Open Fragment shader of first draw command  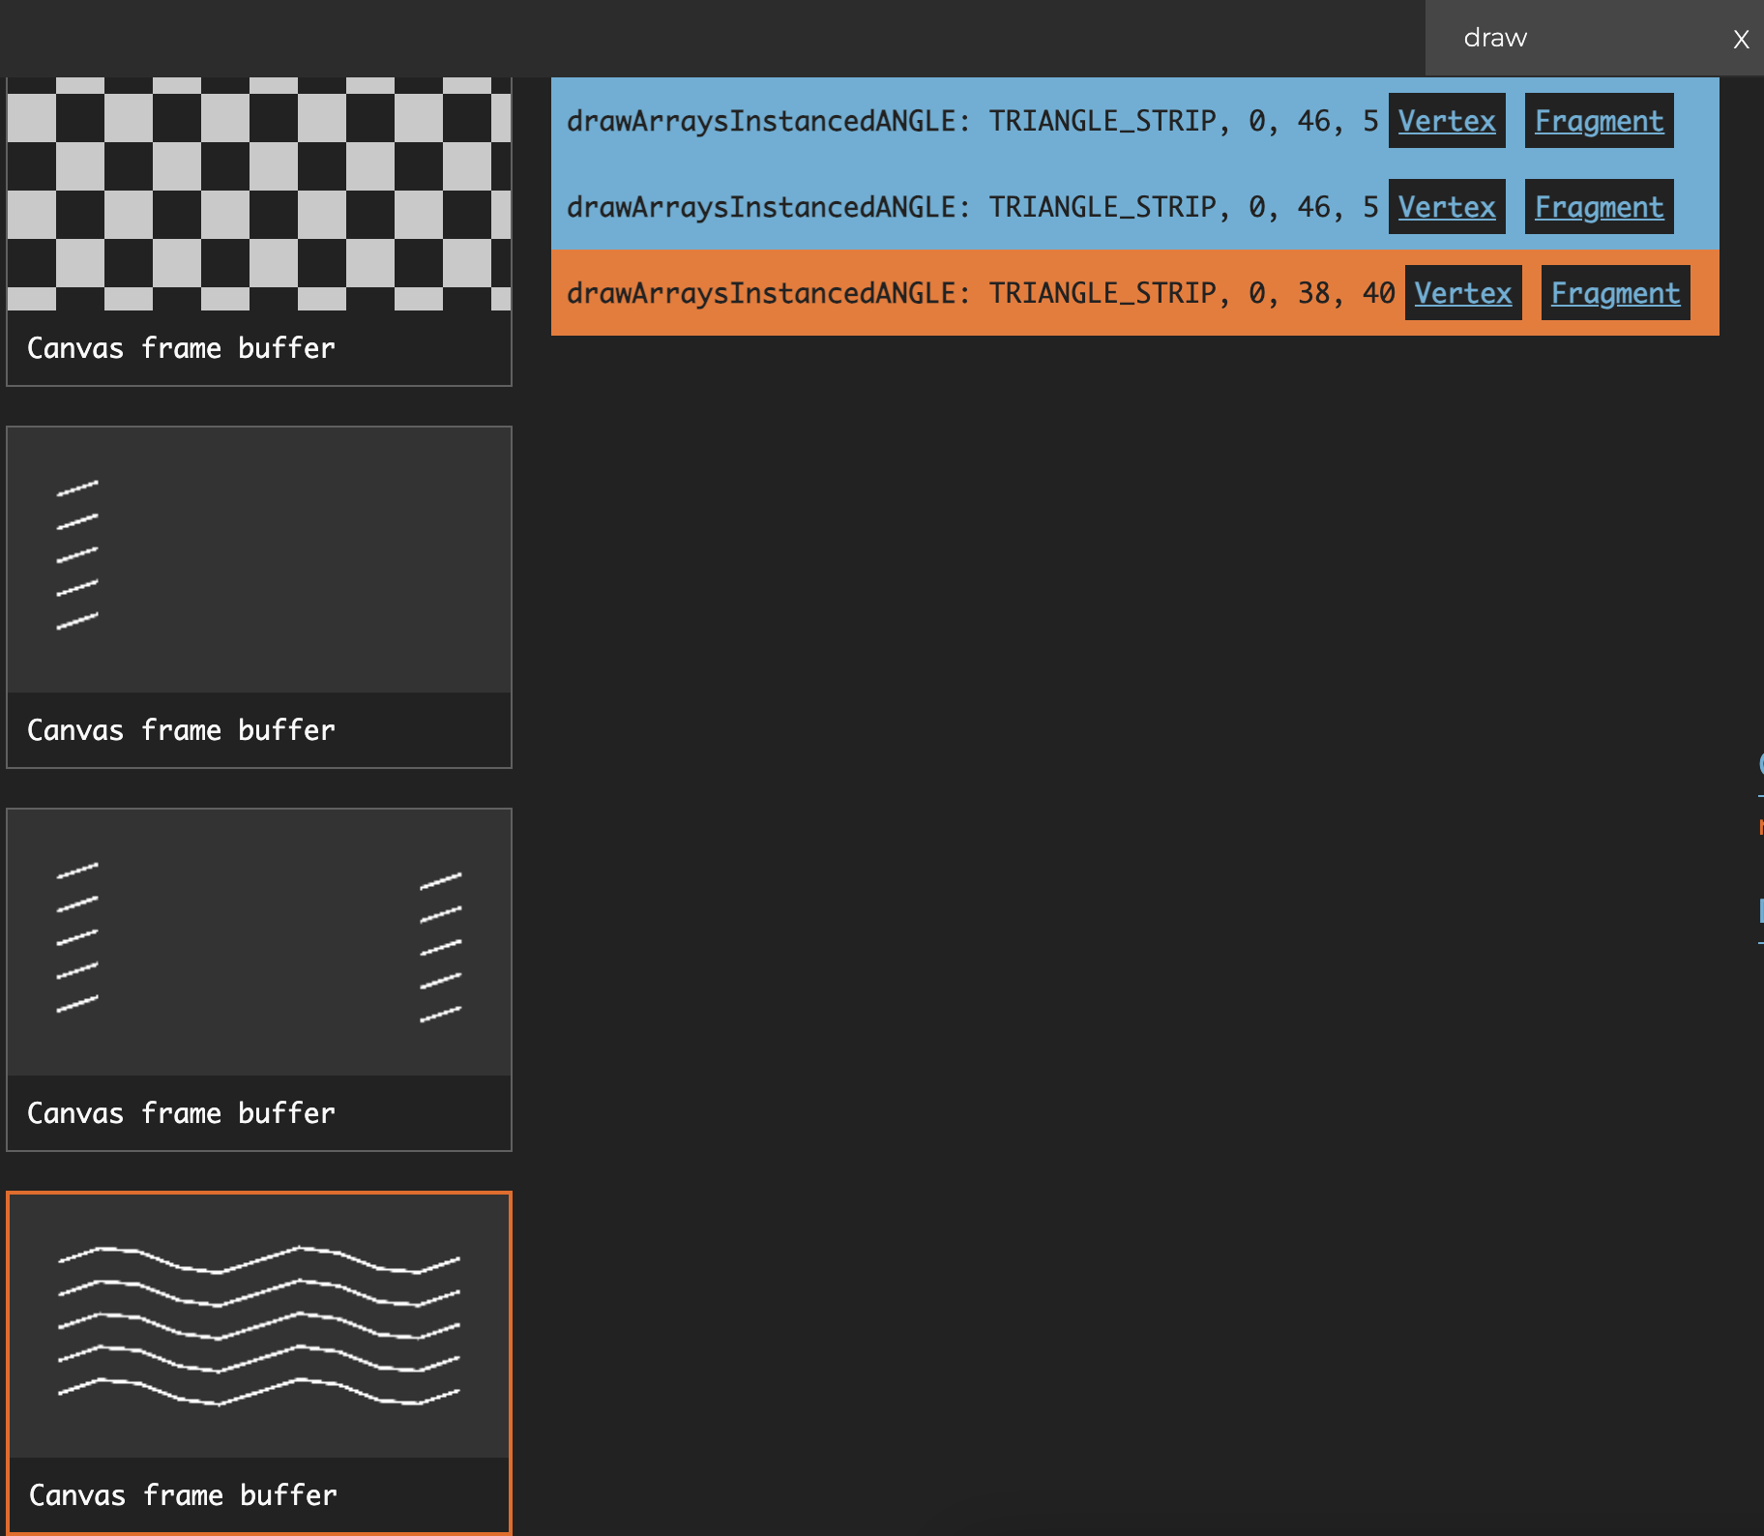[x=1599, y=121]
